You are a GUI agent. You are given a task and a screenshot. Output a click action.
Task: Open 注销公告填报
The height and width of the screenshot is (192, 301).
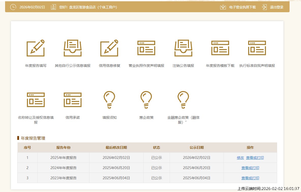(x=183, y=48)
